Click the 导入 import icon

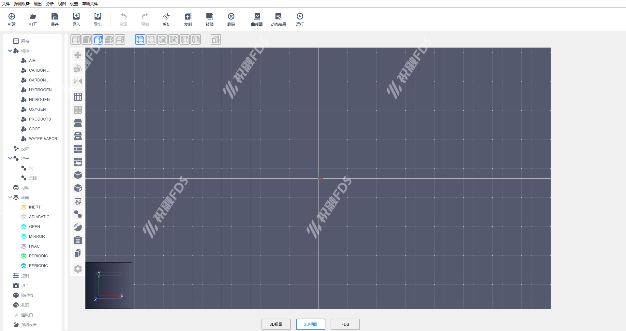[76, 20]
